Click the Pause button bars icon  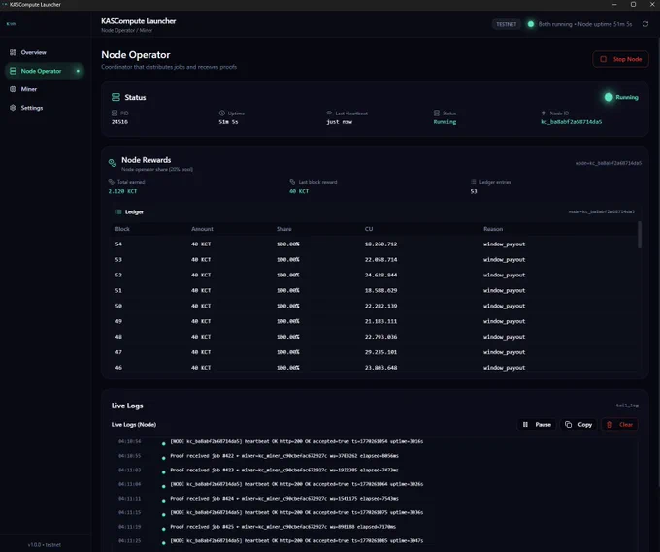tap(525, 425)
